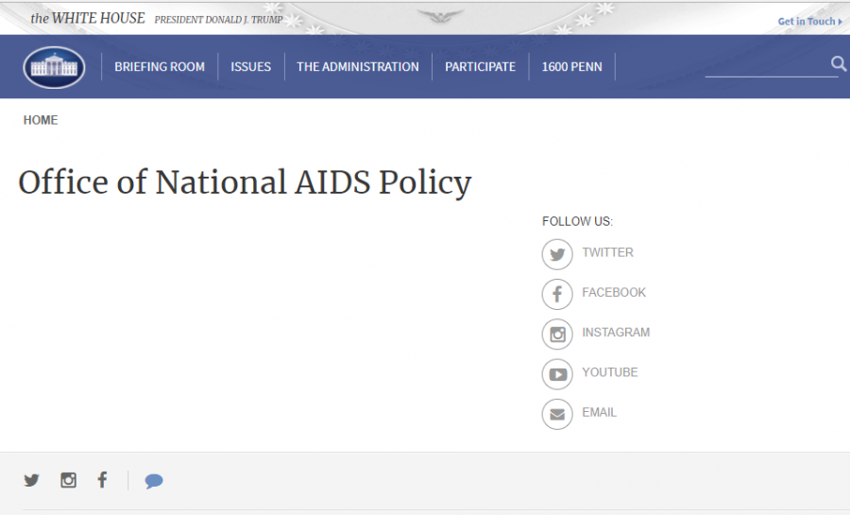Click the footer Instagram camera icon

click(x=68, y=480)
